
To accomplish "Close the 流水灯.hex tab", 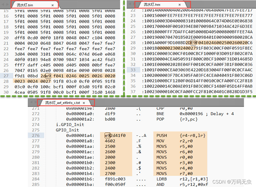I will tap(179, 5).
